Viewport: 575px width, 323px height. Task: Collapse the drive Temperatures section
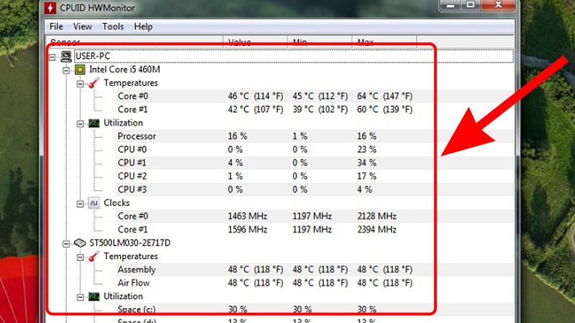(x=80, y=257)
